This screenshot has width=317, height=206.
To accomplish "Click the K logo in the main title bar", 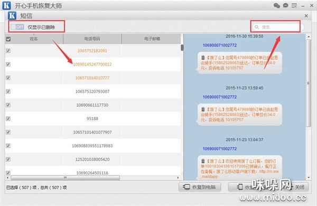I will (6, 5).
